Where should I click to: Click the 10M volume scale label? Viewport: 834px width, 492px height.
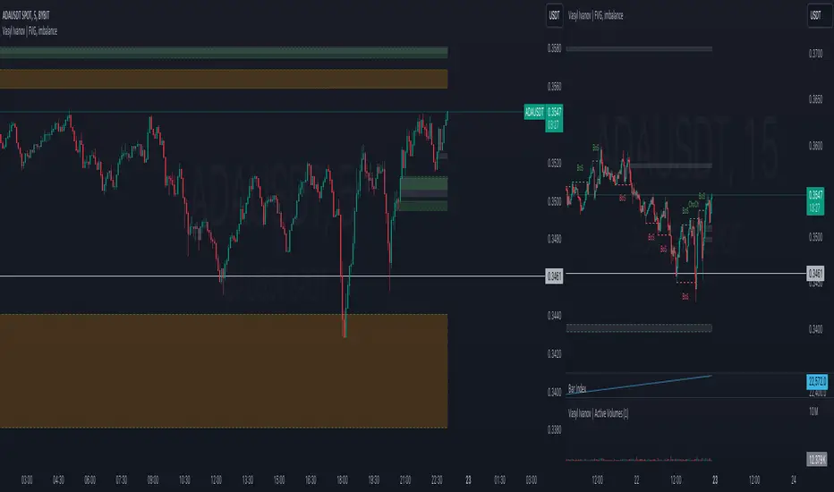813,411
